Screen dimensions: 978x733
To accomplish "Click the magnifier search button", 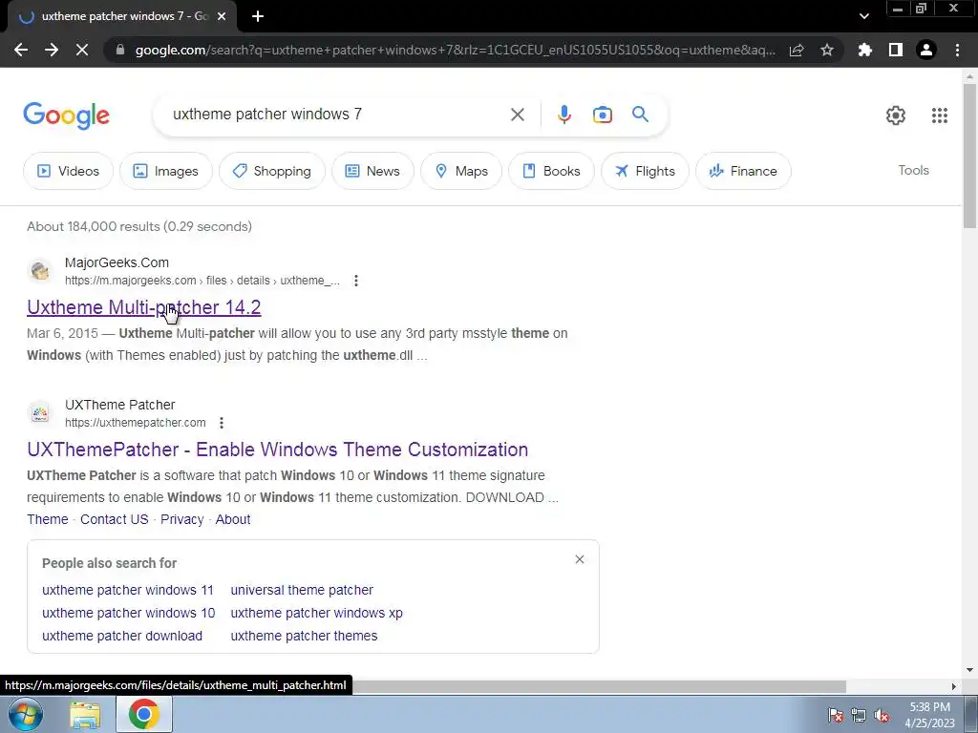I will point(641,115).
